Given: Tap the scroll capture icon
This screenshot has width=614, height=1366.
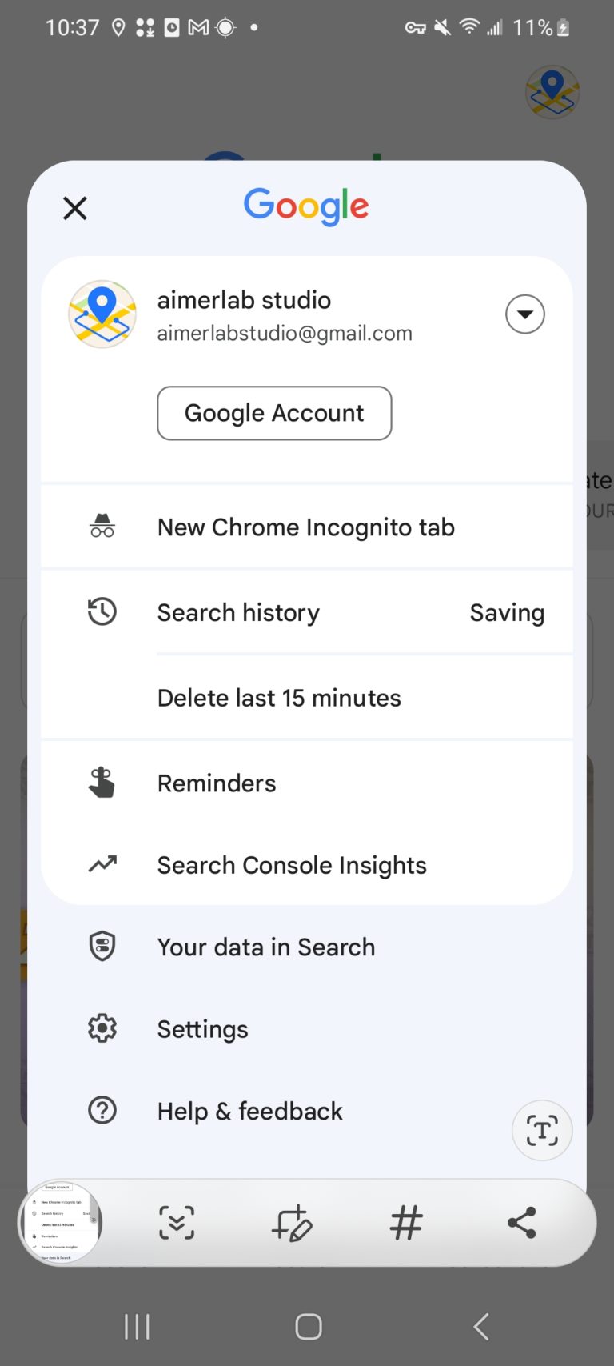Looking at the screenshot, I should tap(177, 1223).
